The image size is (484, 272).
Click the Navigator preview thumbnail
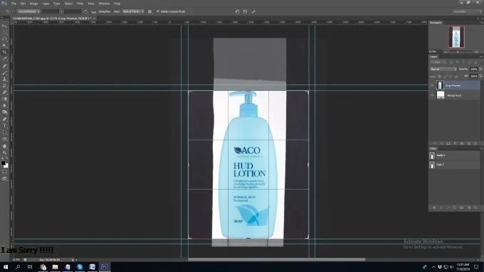point(456,37)
